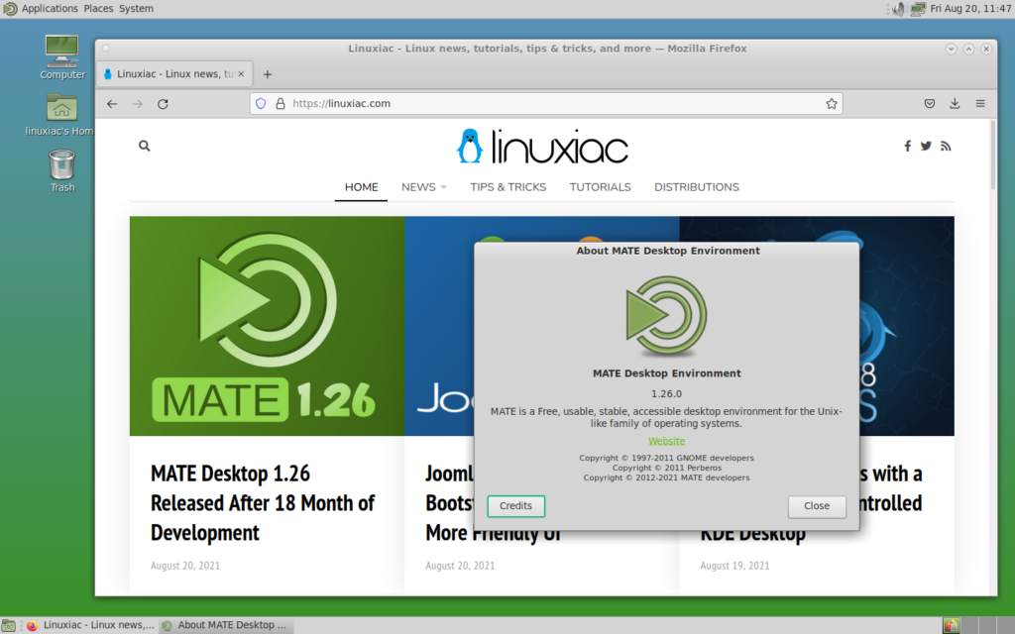Click the URL address field
Image resolution: width=1015 pixels, height=634 pixels.
click(x=546, y=103)
